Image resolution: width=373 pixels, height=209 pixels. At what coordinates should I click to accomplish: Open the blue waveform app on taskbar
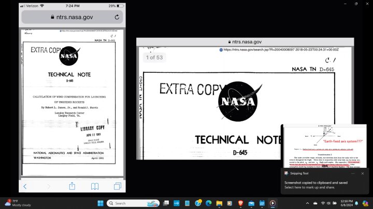click(177, 203)
